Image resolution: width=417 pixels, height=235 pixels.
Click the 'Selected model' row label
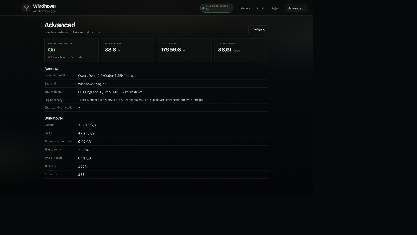(55, 75)
